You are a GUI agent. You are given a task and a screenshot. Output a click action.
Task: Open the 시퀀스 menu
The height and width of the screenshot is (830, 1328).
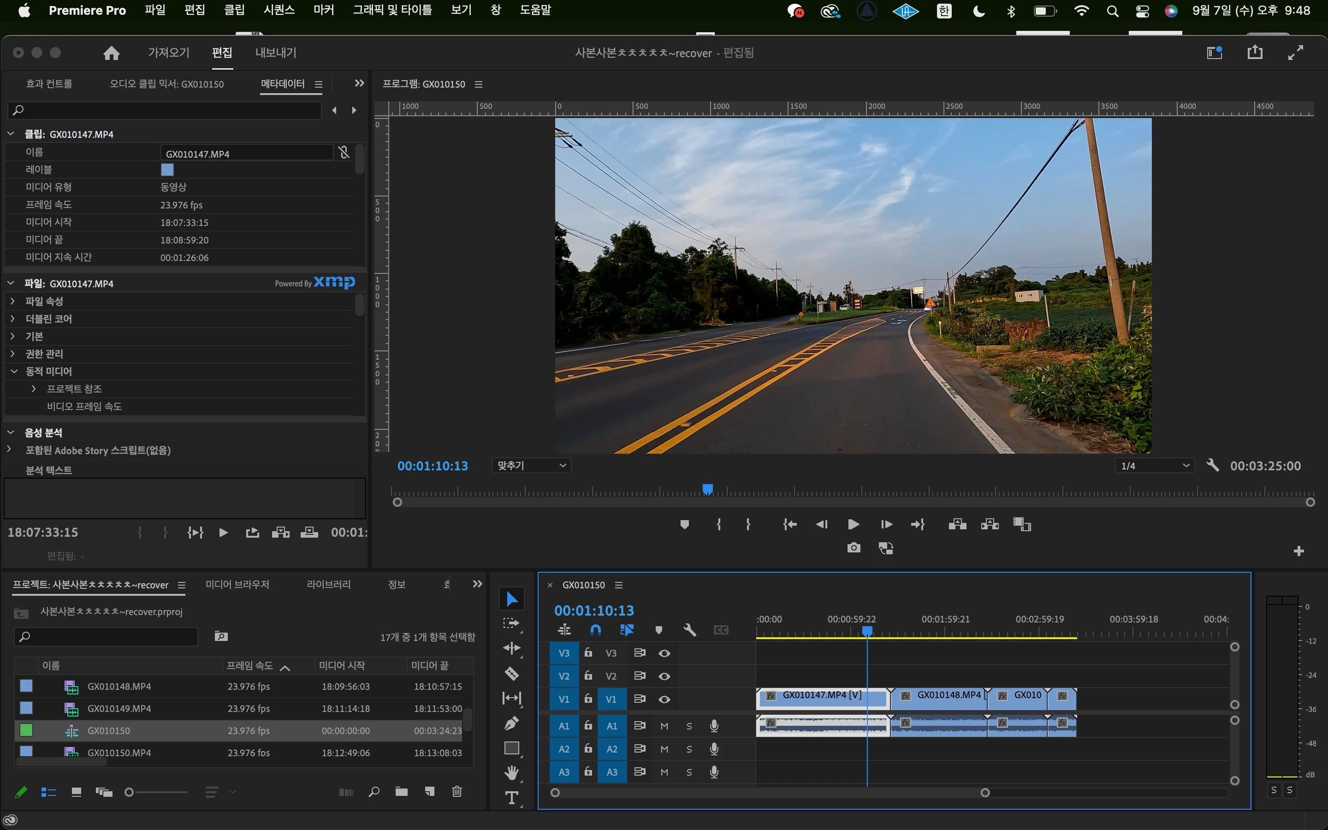pos(279,11)
